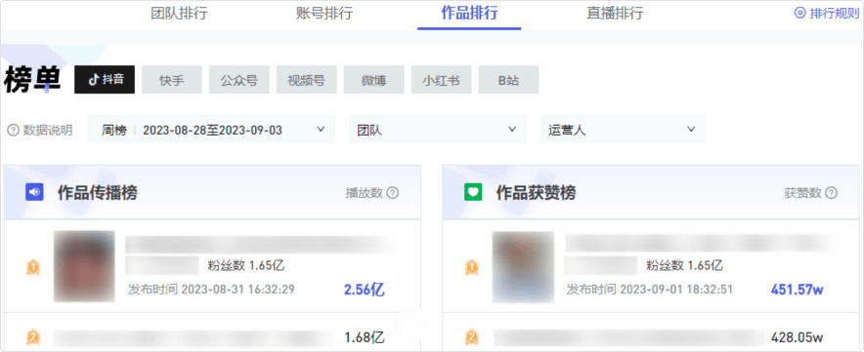Open the top 作品传播榜 video thumbnail
This screenshot has width=864, height=352.
click(84, 266)
